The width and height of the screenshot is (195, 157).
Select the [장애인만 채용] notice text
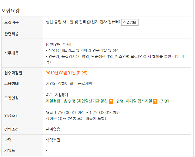coord(59,44)
